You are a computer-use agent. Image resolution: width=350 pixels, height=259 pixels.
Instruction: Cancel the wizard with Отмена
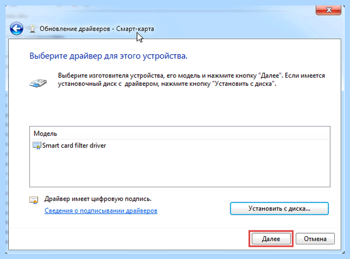(x=315, y=239)
